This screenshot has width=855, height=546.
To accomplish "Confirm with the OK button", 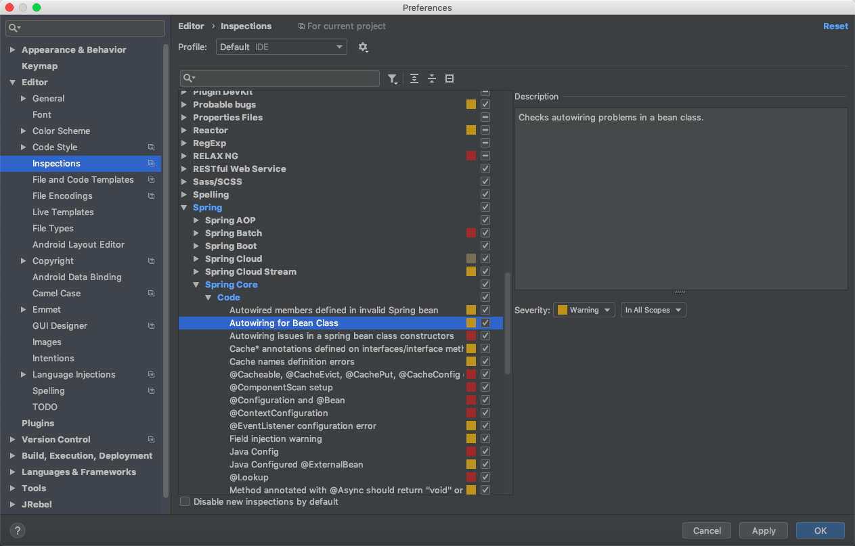I will coord(820,531).
